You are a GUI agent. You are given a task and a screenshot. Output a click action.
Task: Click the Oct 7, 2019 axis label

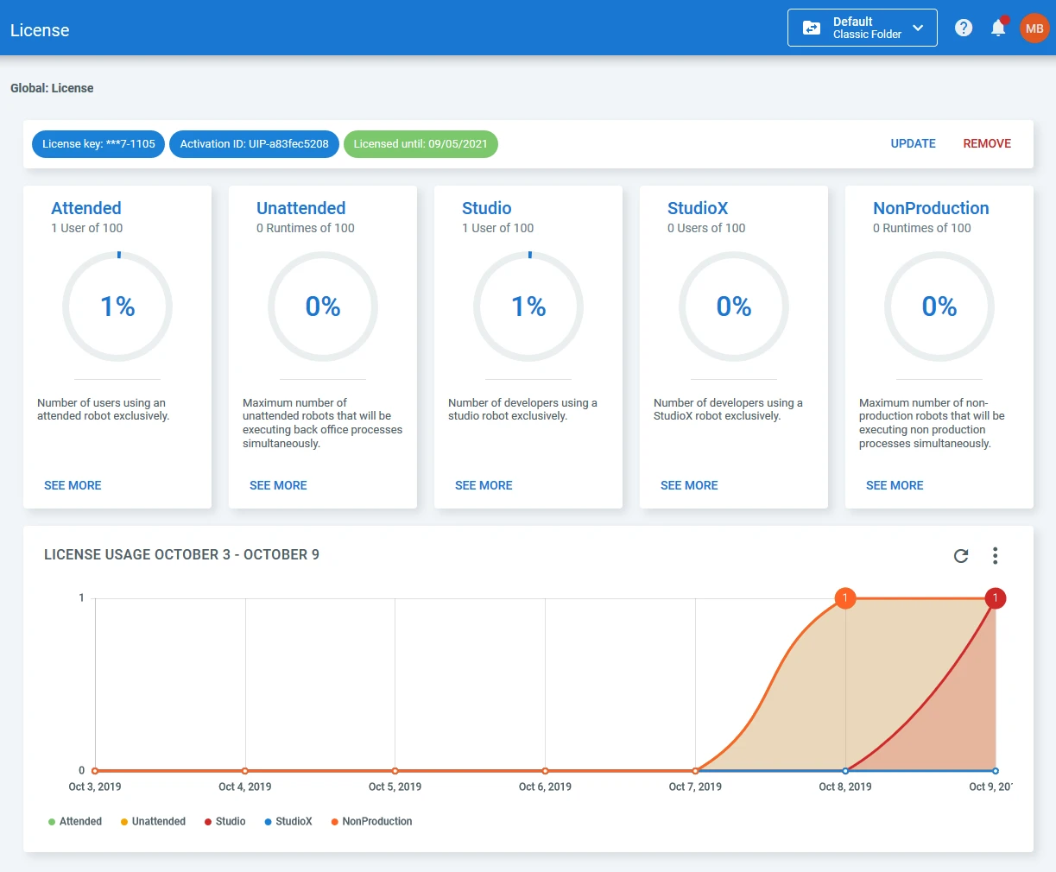point(695,787)
